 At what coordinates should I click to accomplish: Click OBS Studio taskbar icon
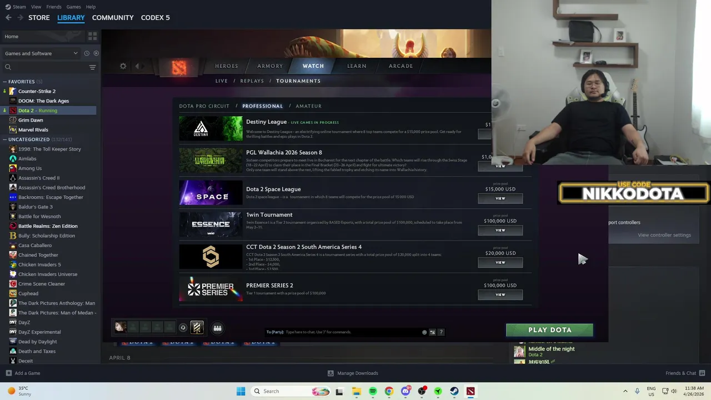pyautogui.click(x=422, y=391)
